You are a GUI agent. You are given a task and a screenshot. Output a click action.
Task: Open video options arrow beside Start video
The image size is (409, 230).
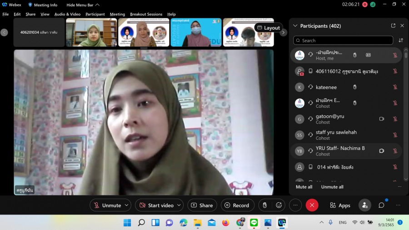click(179, 205)
